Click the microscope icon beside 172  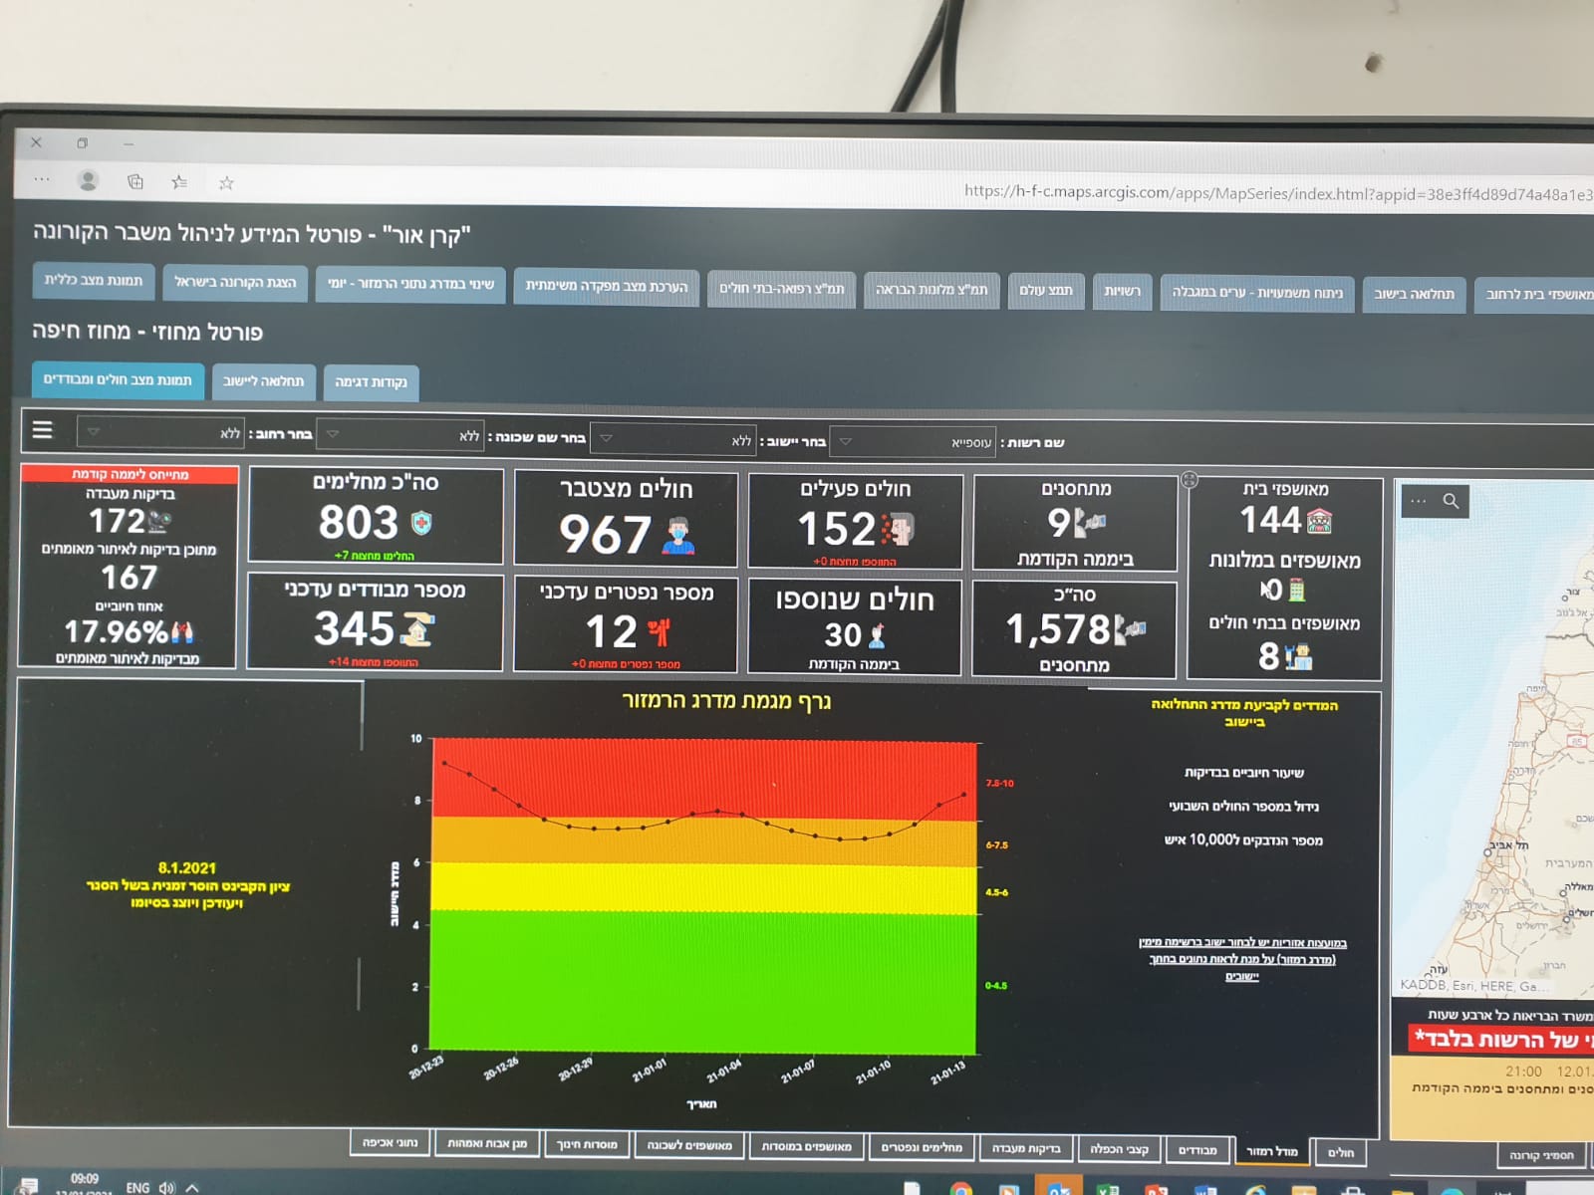159,520
